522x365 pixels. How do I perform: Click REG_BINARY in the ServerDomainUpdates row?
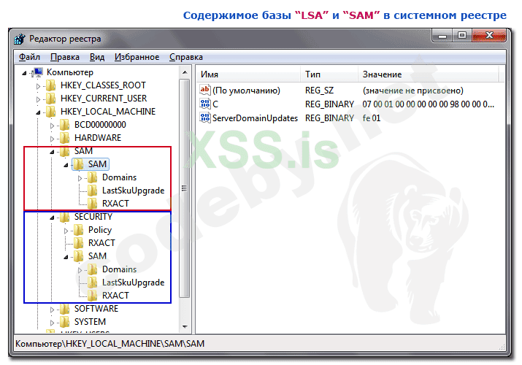click(x=329, y=118)
